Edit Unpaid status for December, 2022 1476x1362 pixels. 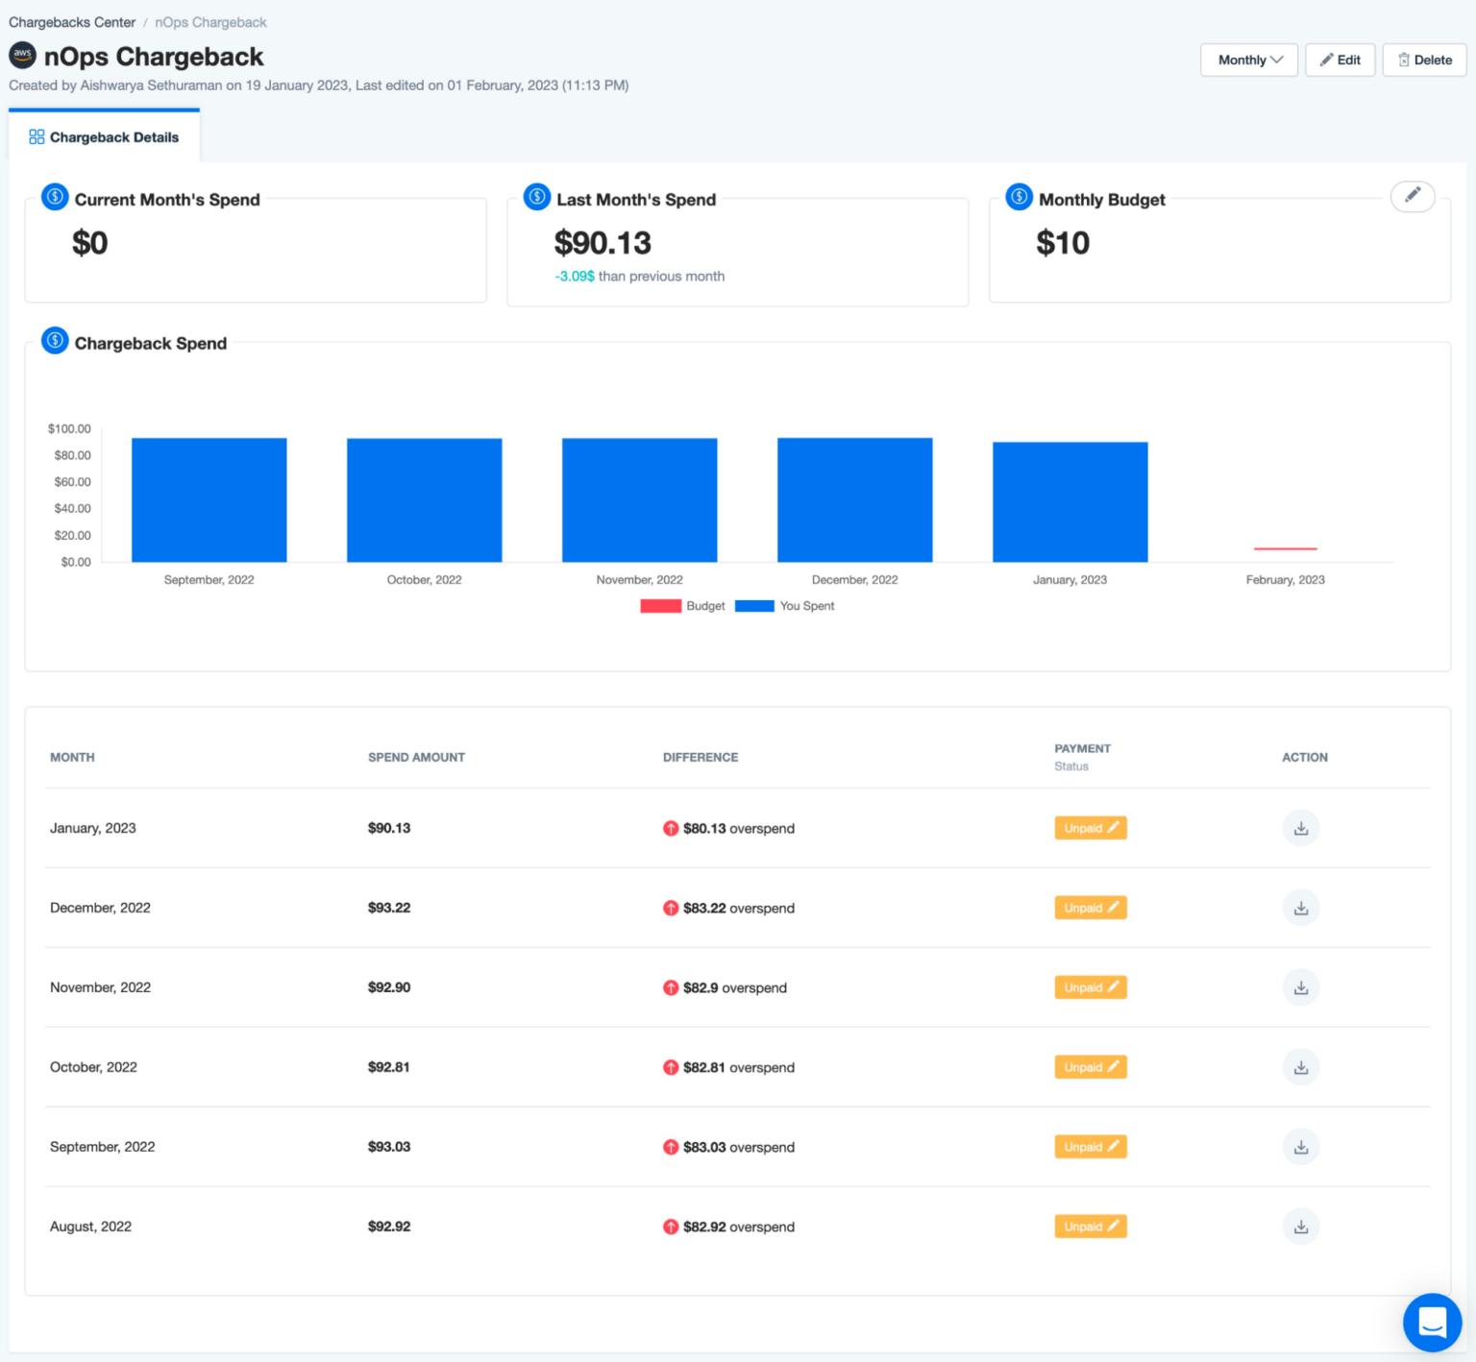[1091, 907]
